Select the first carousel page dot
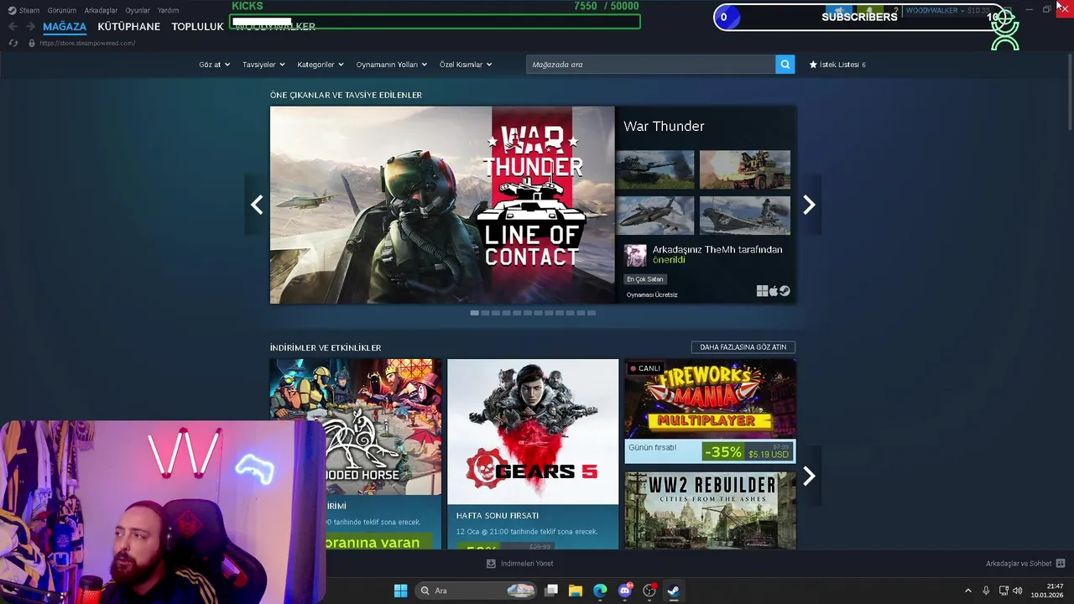1074x604 pixels. point(474,313)
